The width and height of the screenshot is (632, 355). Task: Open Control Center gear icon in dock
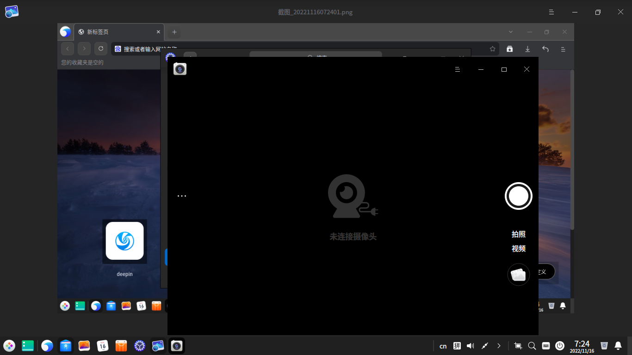pos(140,345)
